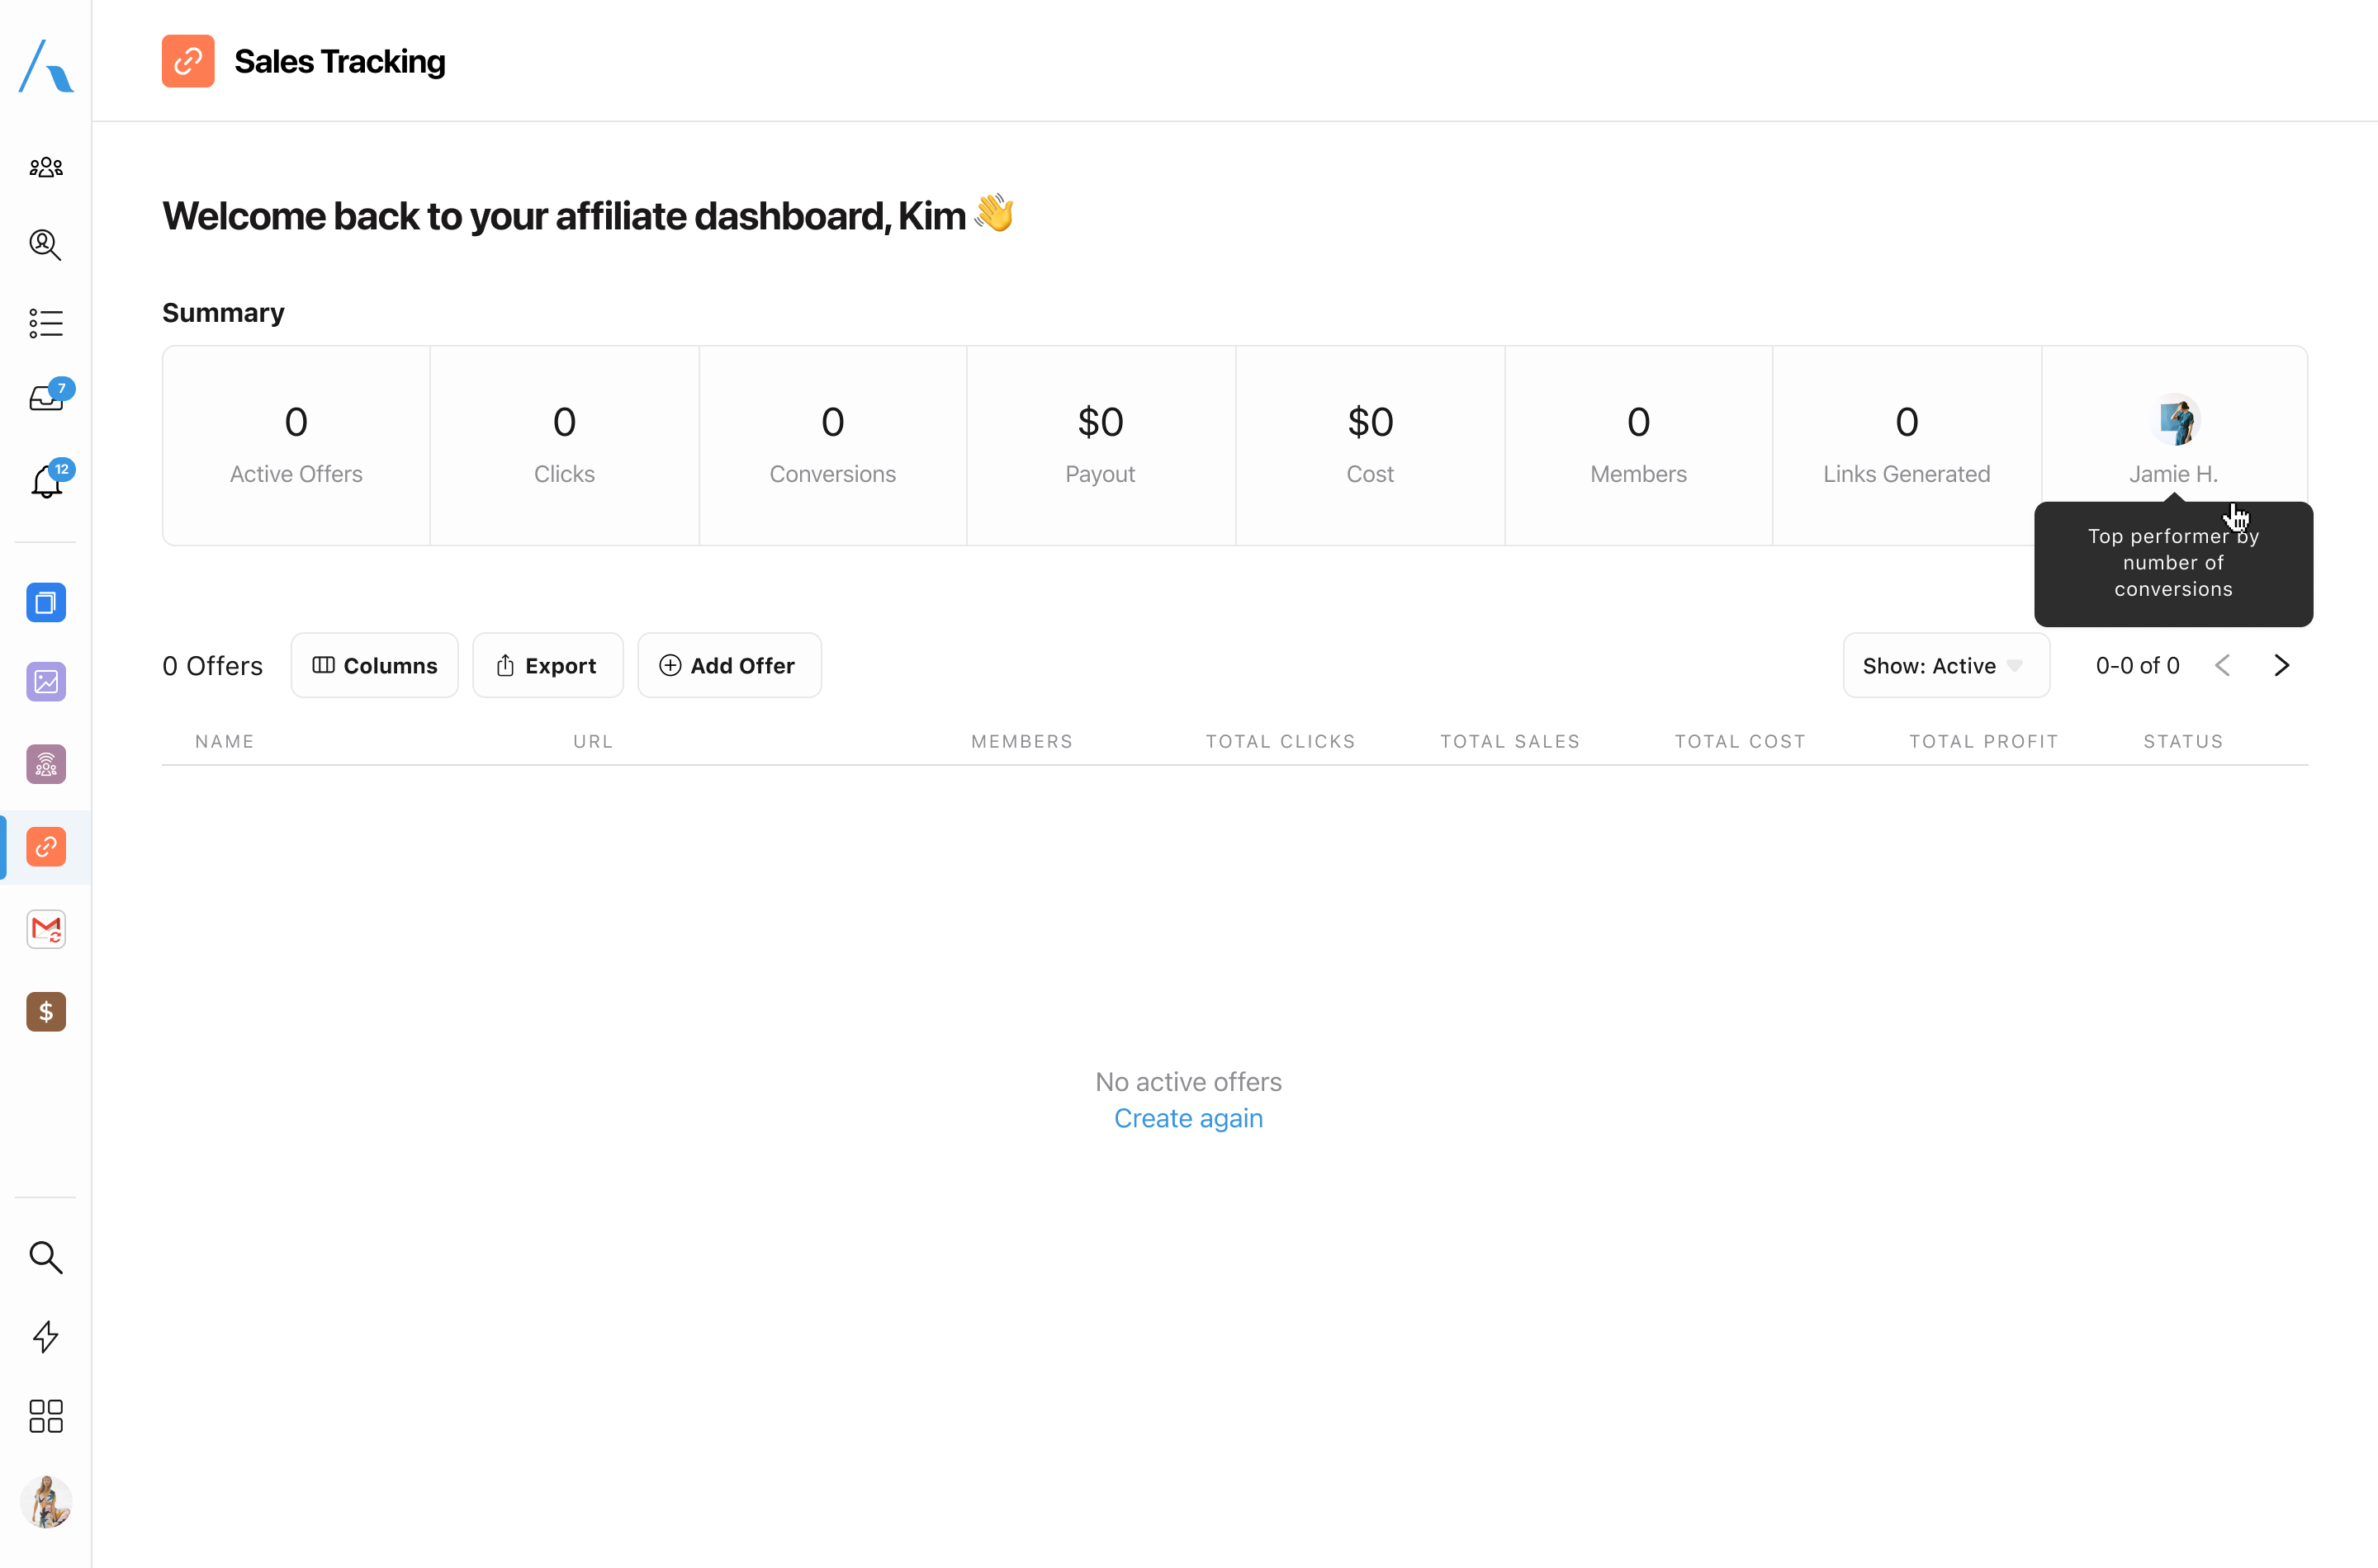Go to next page with right chevron

click(2281, 666)
